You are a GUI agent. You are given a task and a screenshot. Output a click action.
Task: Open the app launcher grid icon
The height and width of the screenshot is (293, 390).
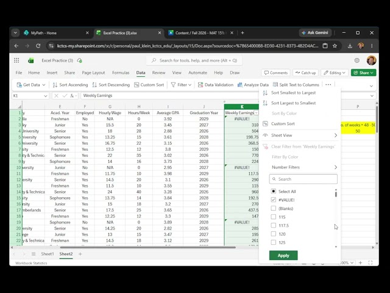(16, 60)
